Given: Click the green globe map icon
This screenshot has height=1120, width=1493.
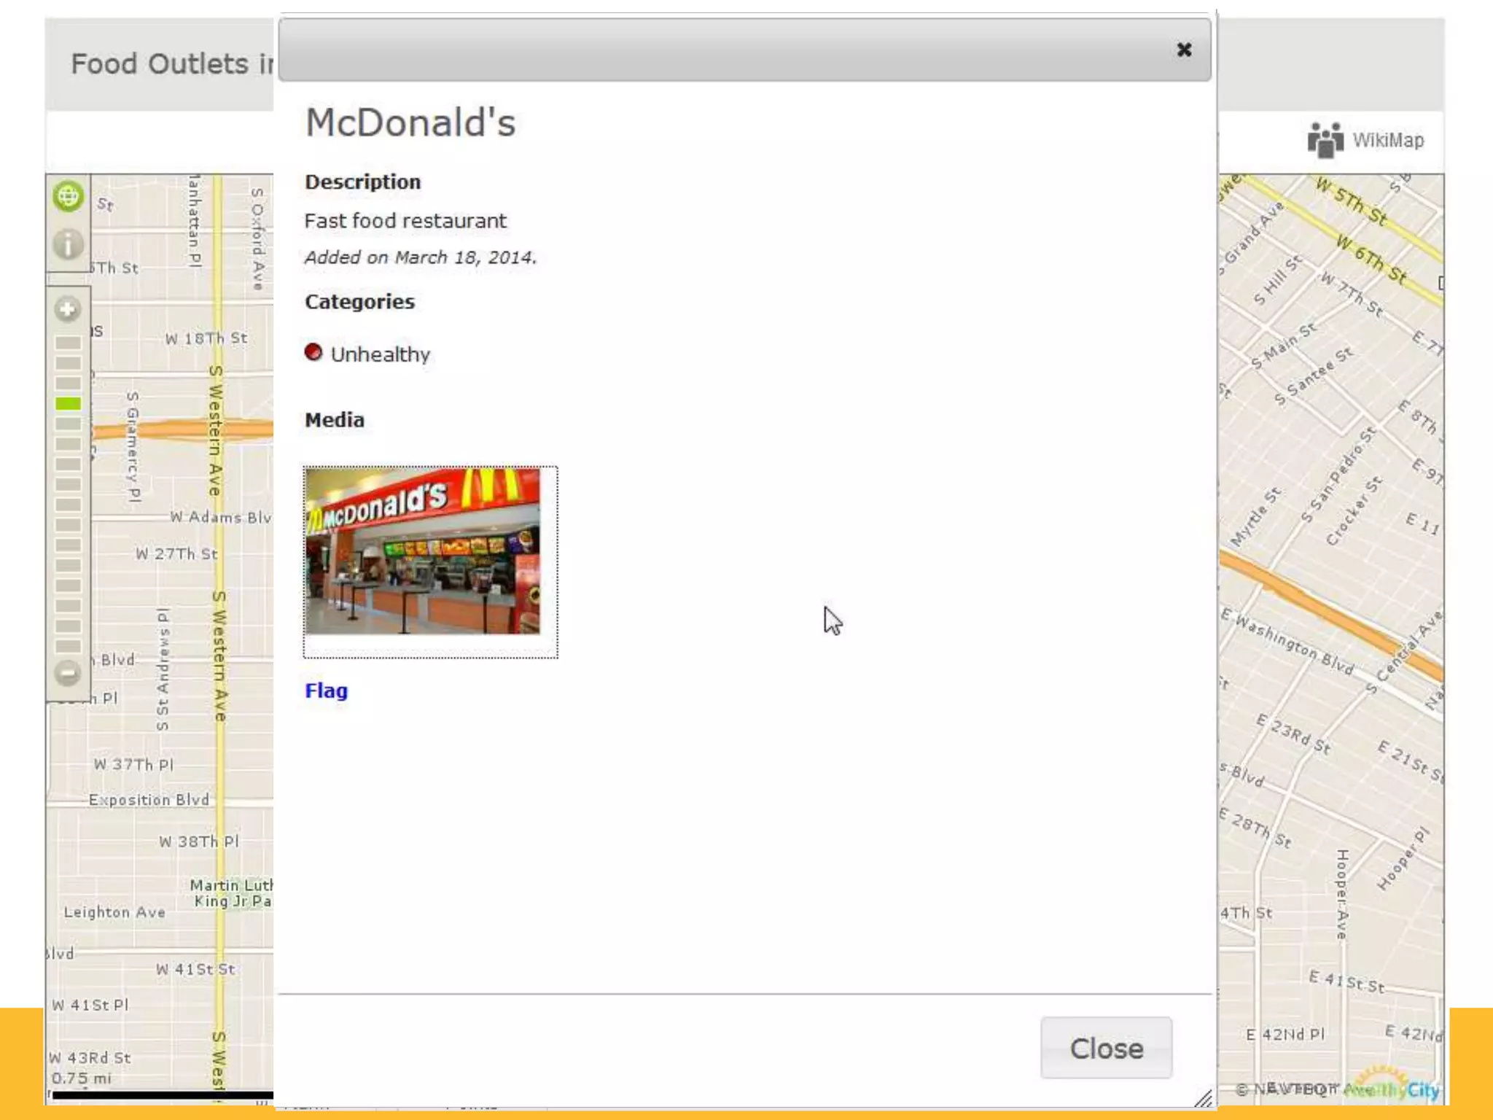Looking at the screenshot, I should [x=68, y=196].
